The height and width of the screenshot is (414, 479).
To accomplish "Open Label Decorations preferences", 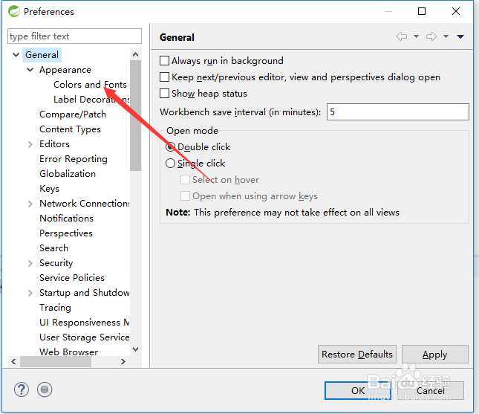I will (91, 100).
